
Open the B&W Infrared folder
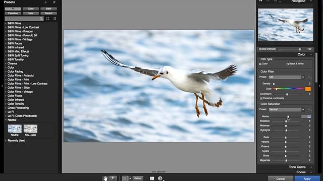point(16,47)
